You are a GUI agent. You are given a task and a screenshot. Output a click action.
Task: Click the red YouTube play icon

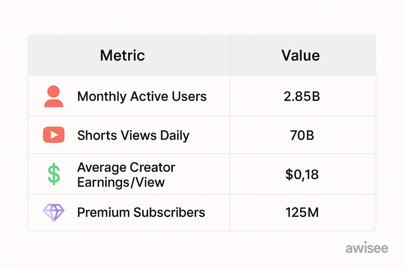[54, 135]
